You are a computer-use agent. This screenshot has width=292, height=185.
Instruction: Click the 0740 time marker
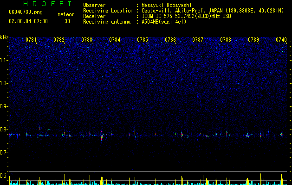[281, 40]
